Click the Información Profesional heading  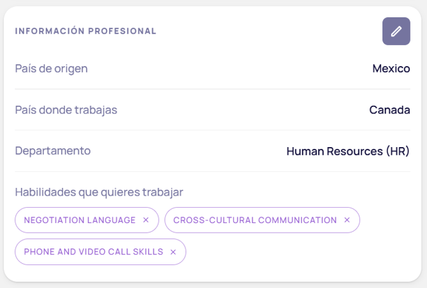click(85, 31)
